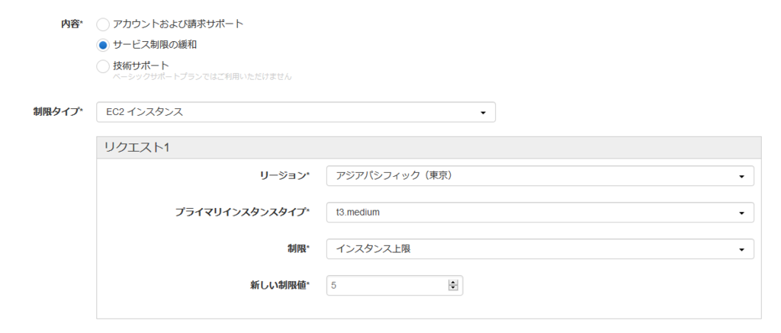This screenshot has width=781, height=333.
Task: Click the リージョン label
Action: point(284,175)
